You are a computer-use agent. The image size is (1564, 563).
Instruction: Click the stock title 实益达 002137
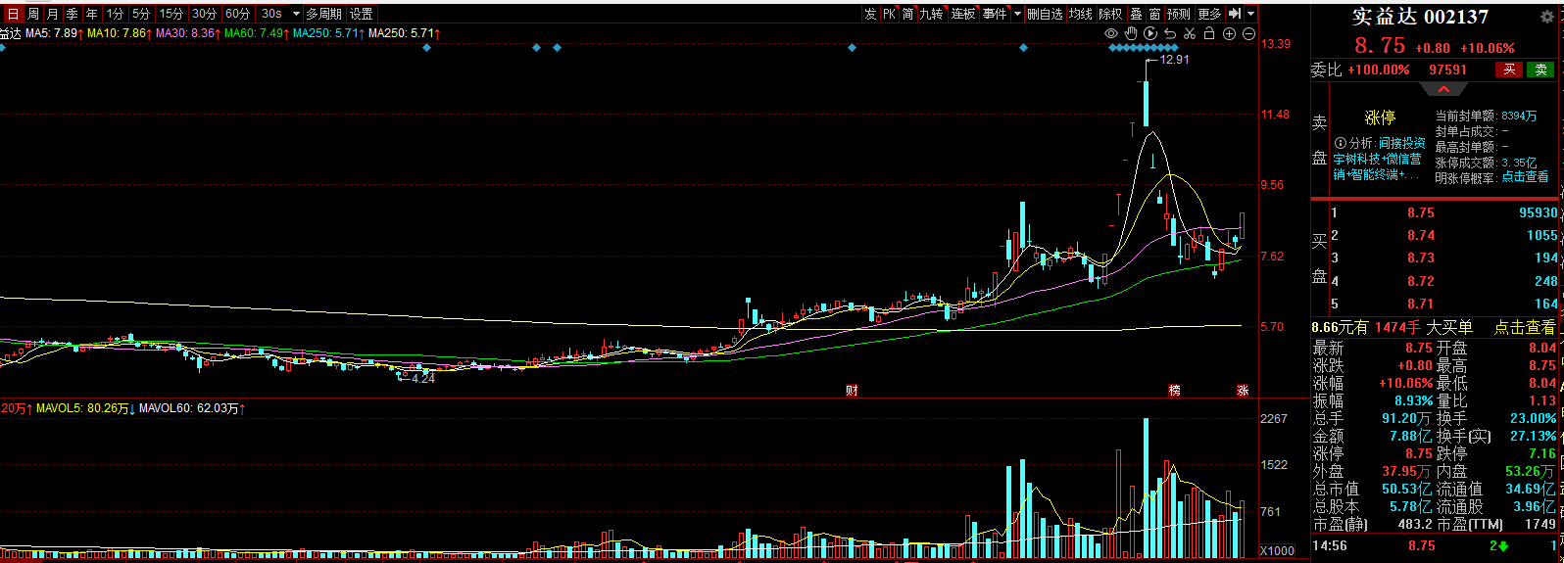pyautogui.click(x=1420, y=17)
